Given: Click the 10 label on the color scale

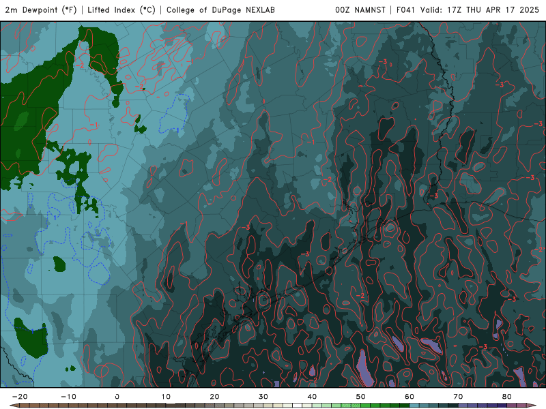Looking at the screenshot, I should (166, 397).
